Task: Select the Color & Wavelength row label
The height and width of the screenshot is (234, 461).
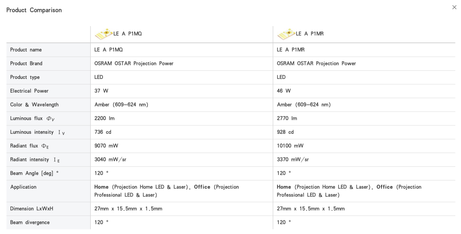Action: [34, 105]
